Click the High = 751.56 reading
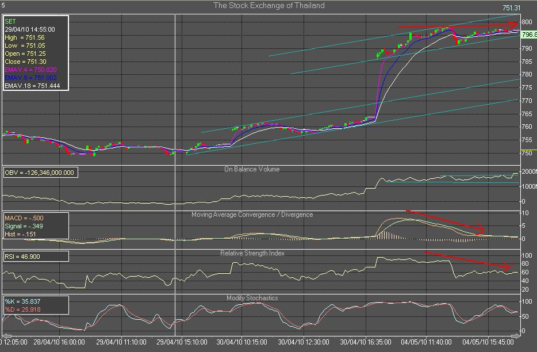Viewport: 537px width, 352px height. [x=25, y=37]
